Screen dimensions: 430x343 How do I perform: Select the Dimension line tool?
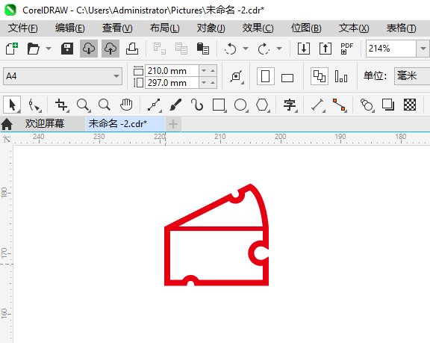point(317,105)
